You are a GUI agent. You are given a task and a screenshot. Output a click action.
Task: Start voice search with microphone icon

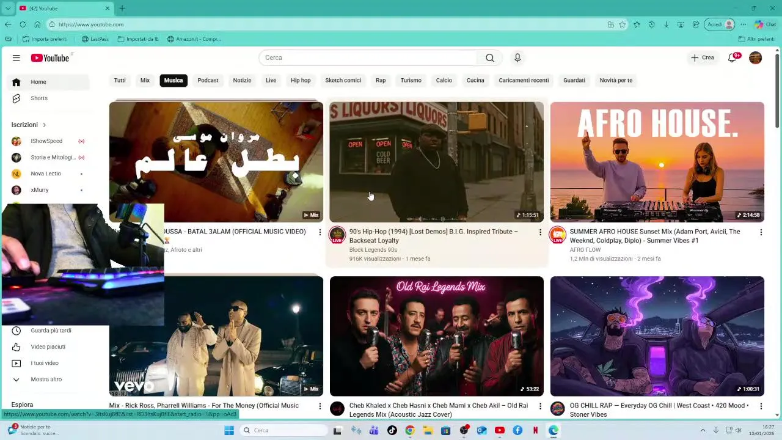click(517, 57)
